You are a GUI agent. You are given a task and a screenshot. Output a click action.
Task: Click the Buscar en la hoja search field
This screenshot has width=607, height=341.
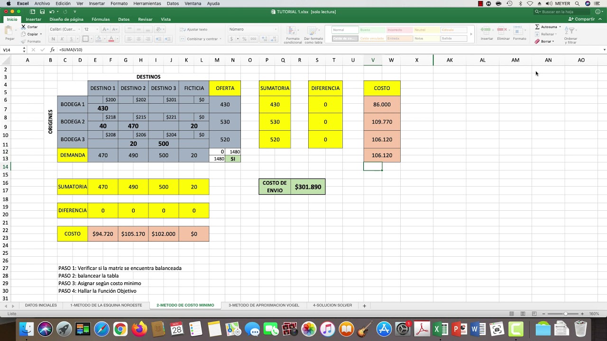[561, 12]
